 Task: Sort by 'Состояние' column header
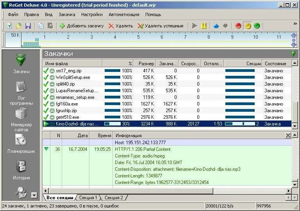coord(277,64)
